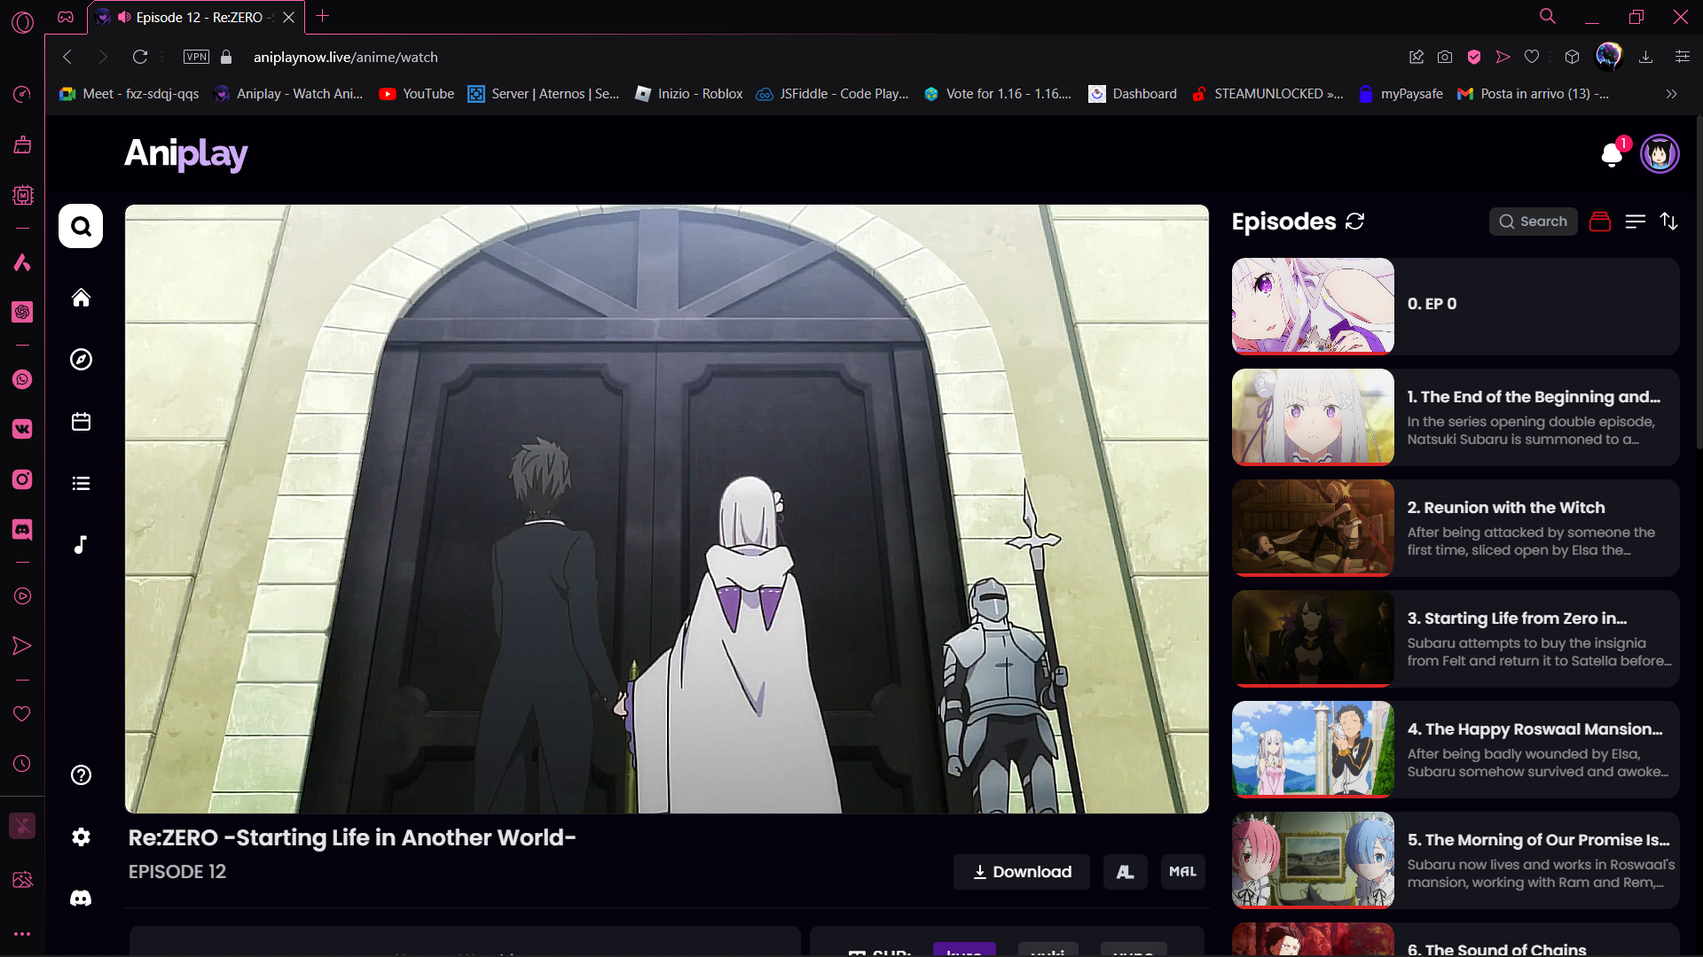The image size is (1703, 957).
Task: Go to Home via the sidebar icon
Action: pyautogui.click(x=81, y=298)
